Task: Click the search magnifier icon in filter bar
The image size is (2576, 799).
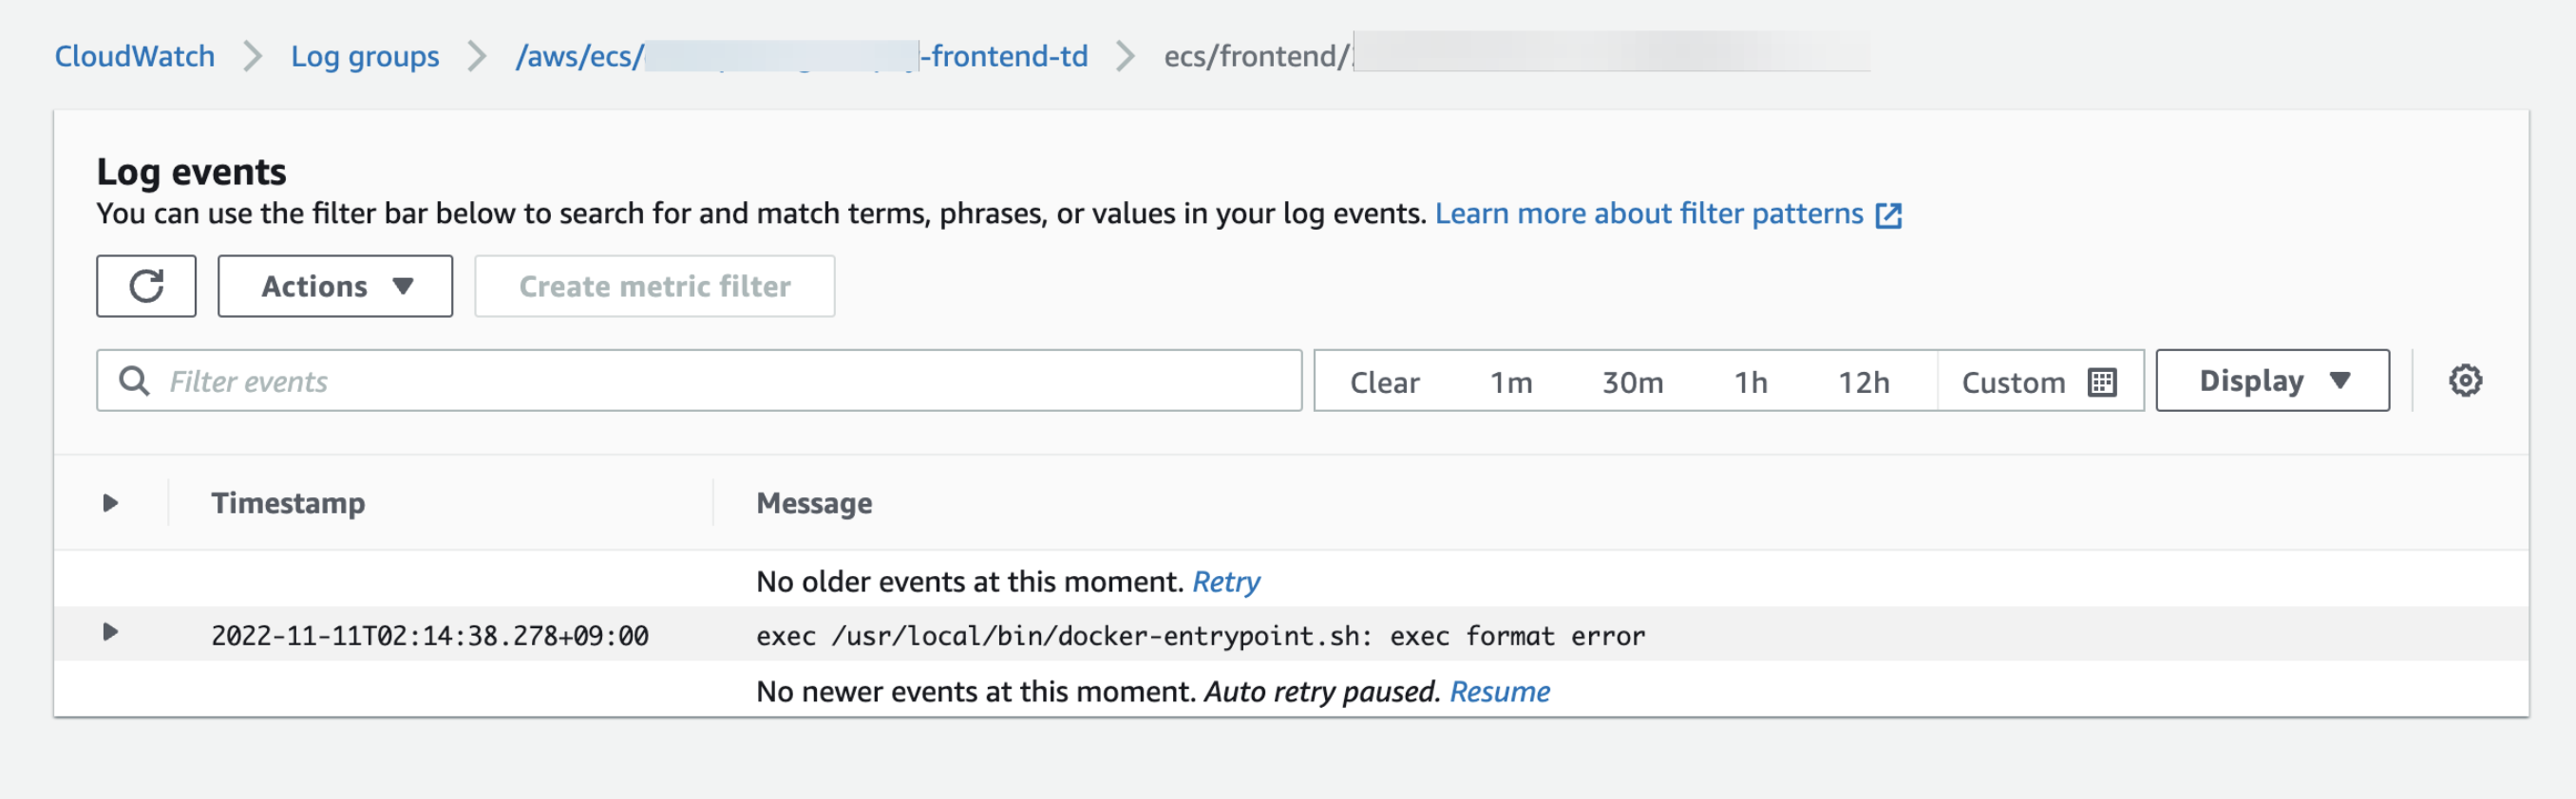Action: (134, 381)
